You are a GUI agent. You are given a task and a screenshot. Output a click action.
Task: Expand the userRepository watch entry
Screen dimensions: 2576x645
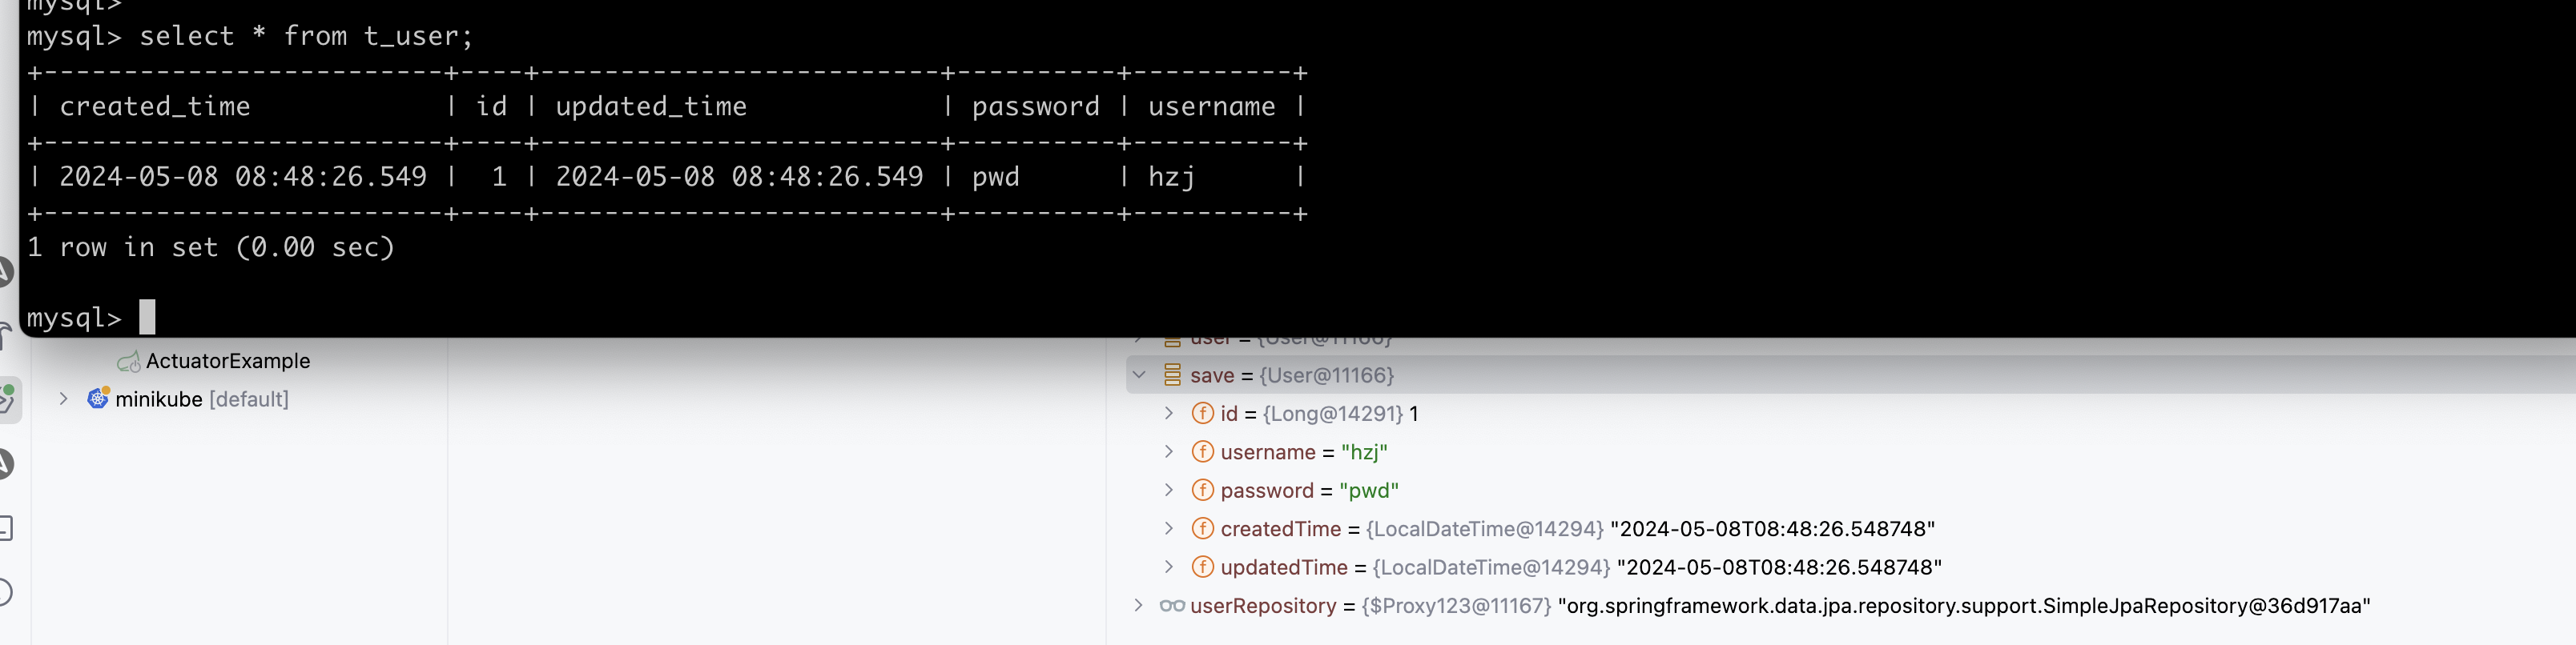pos(1138,605)
